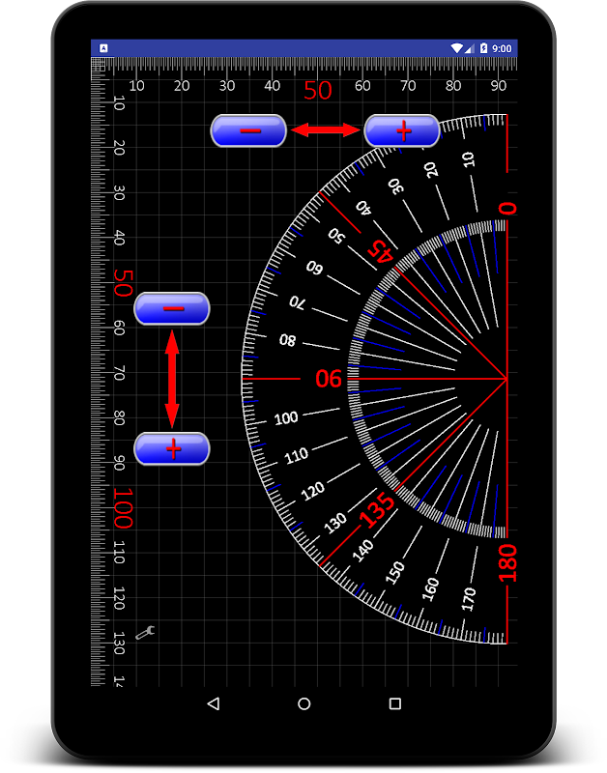Image resolution: width=607 pixels, height=773 pixels.
Task: Tap the 10 label on the top ruler
Action: [x=136, y=86]
